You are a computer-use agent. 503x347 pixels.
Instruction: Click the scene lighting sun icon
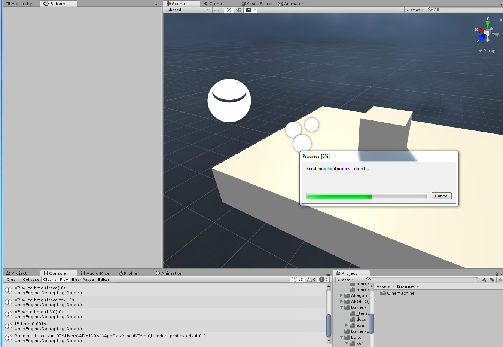228,10
